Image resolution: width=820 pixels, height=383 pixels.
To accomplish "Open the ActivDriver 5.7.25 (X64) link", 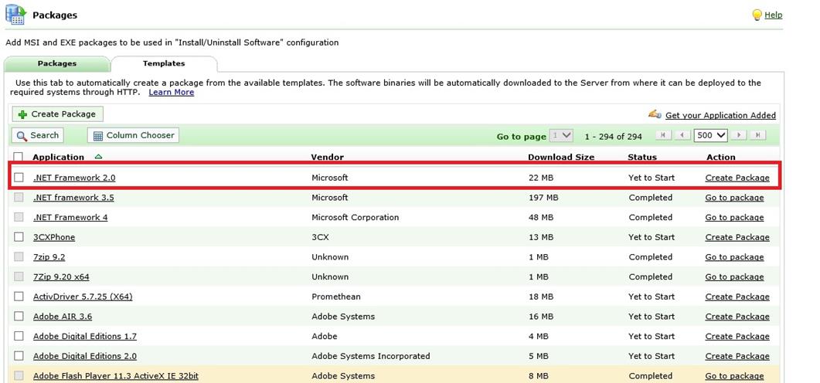I will pos(83,297).
